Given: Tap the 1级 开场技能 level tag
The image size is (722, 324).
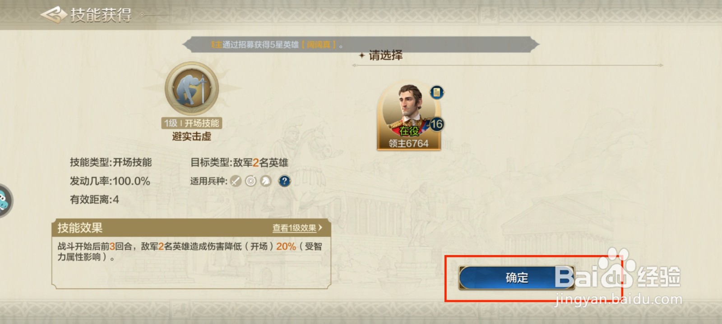Looking at the screenshot, I should 192,123.
